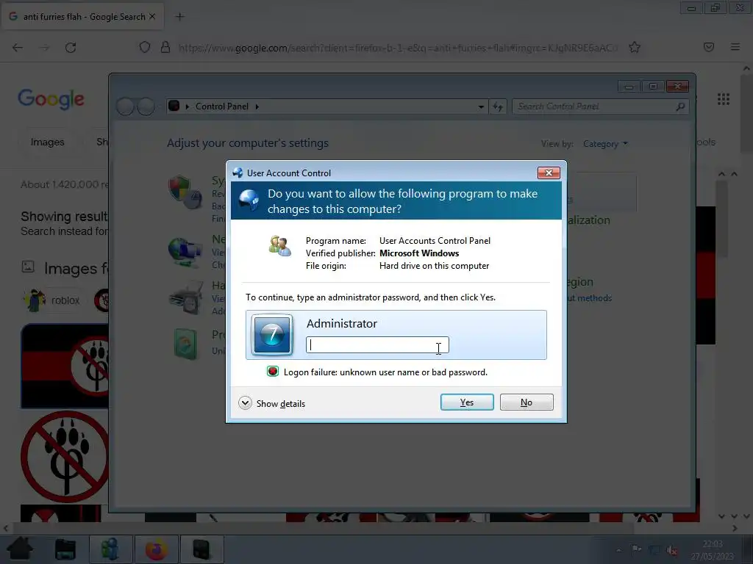Screen dimensions: 753x564
Task: Open the black-red anti furry flag thumbnail
Action: pyautogui.click(x=65, y=366)
